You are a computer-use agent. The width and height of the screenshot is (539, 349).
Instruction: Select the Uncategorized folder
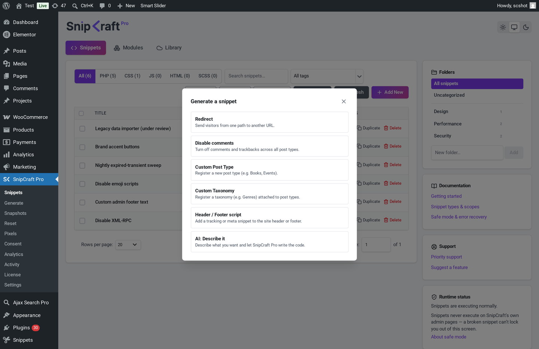click(477, 95)
